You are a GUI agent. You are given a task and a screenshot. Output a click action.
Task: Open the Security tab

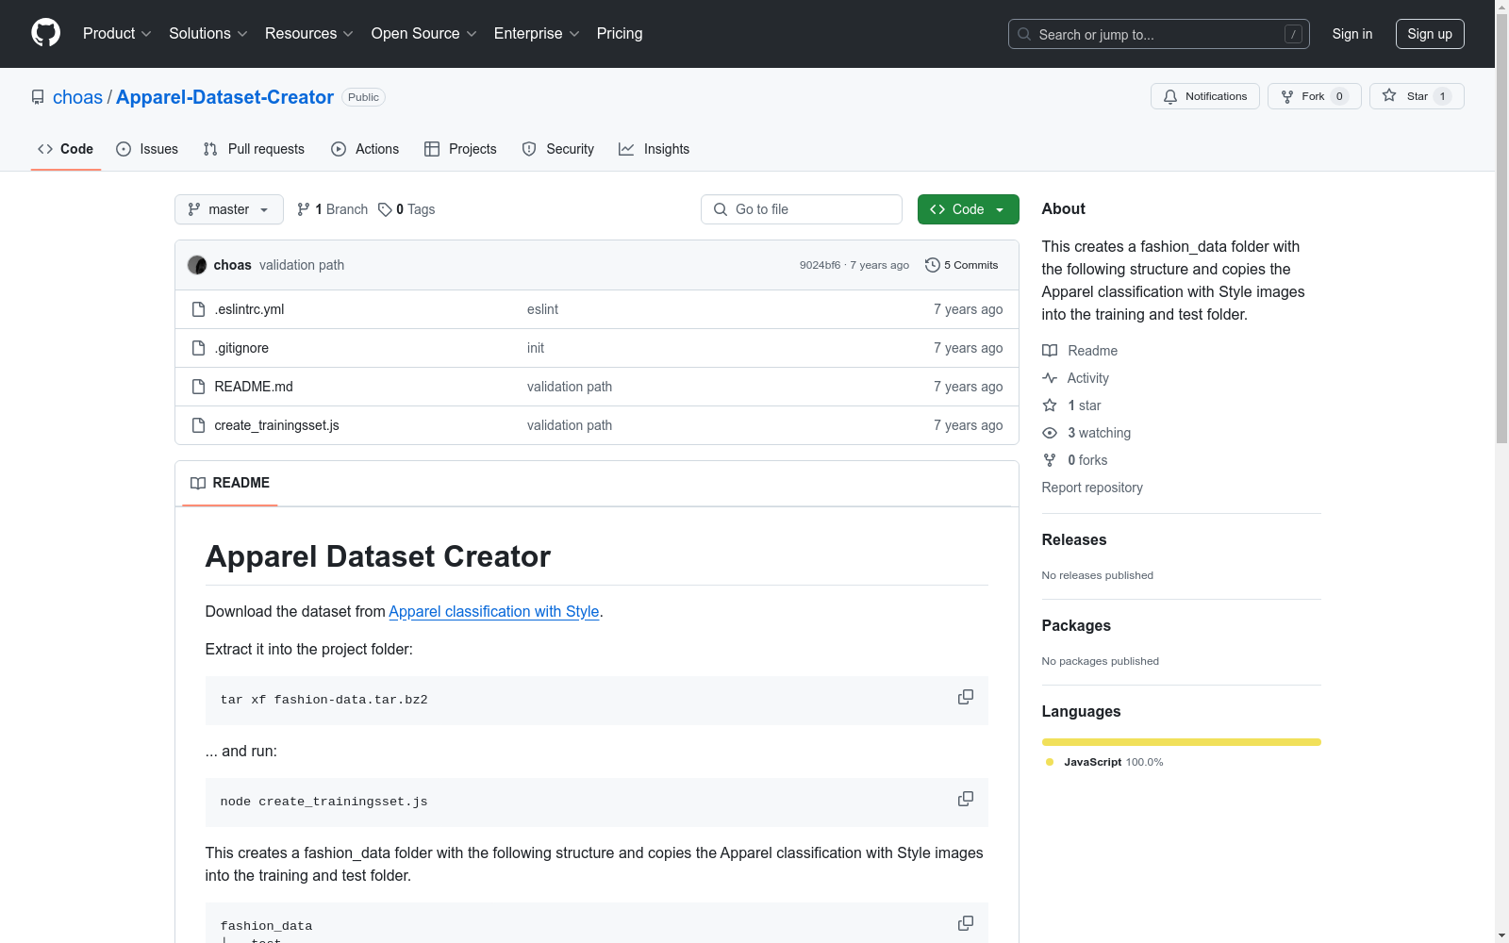click(558, 149)
